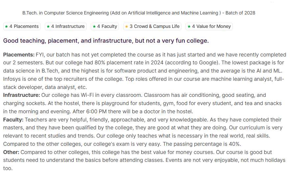Viewport: 290px width, 174px height.
Task: Select the "4 Faculty" rating label text
Action: (x=107, y=27)
